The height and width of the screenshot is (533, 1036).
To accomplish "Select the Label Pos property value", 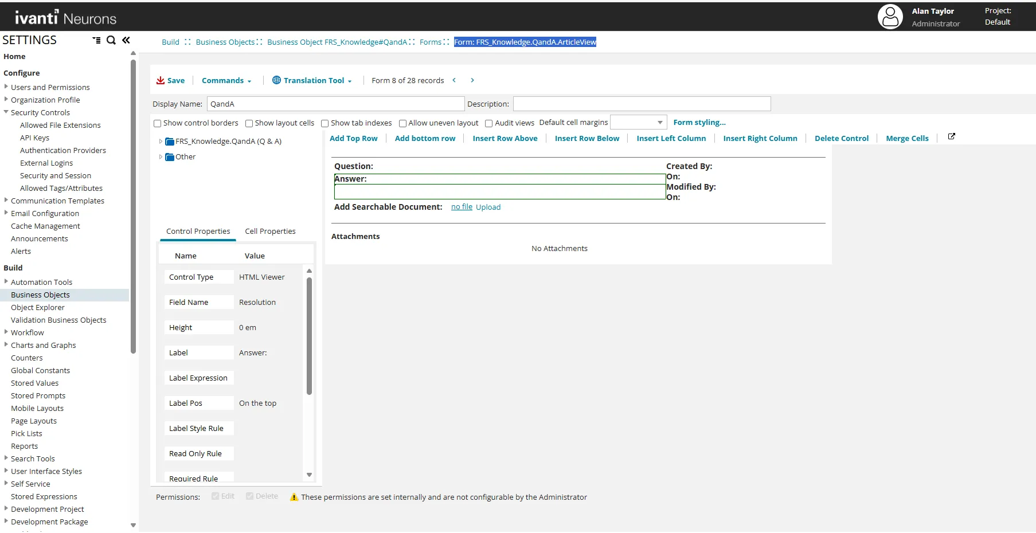I will pos(257,403).
